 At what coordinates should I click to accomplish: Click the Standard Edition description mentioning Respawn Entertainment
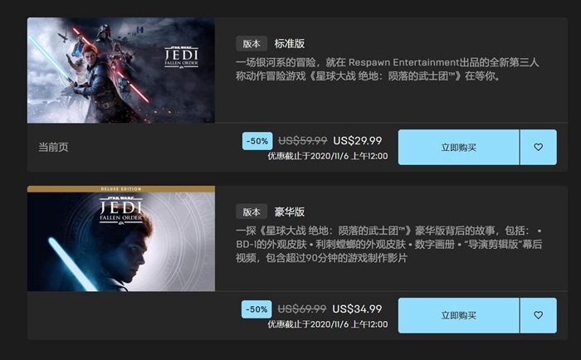[x=388, y=69]
